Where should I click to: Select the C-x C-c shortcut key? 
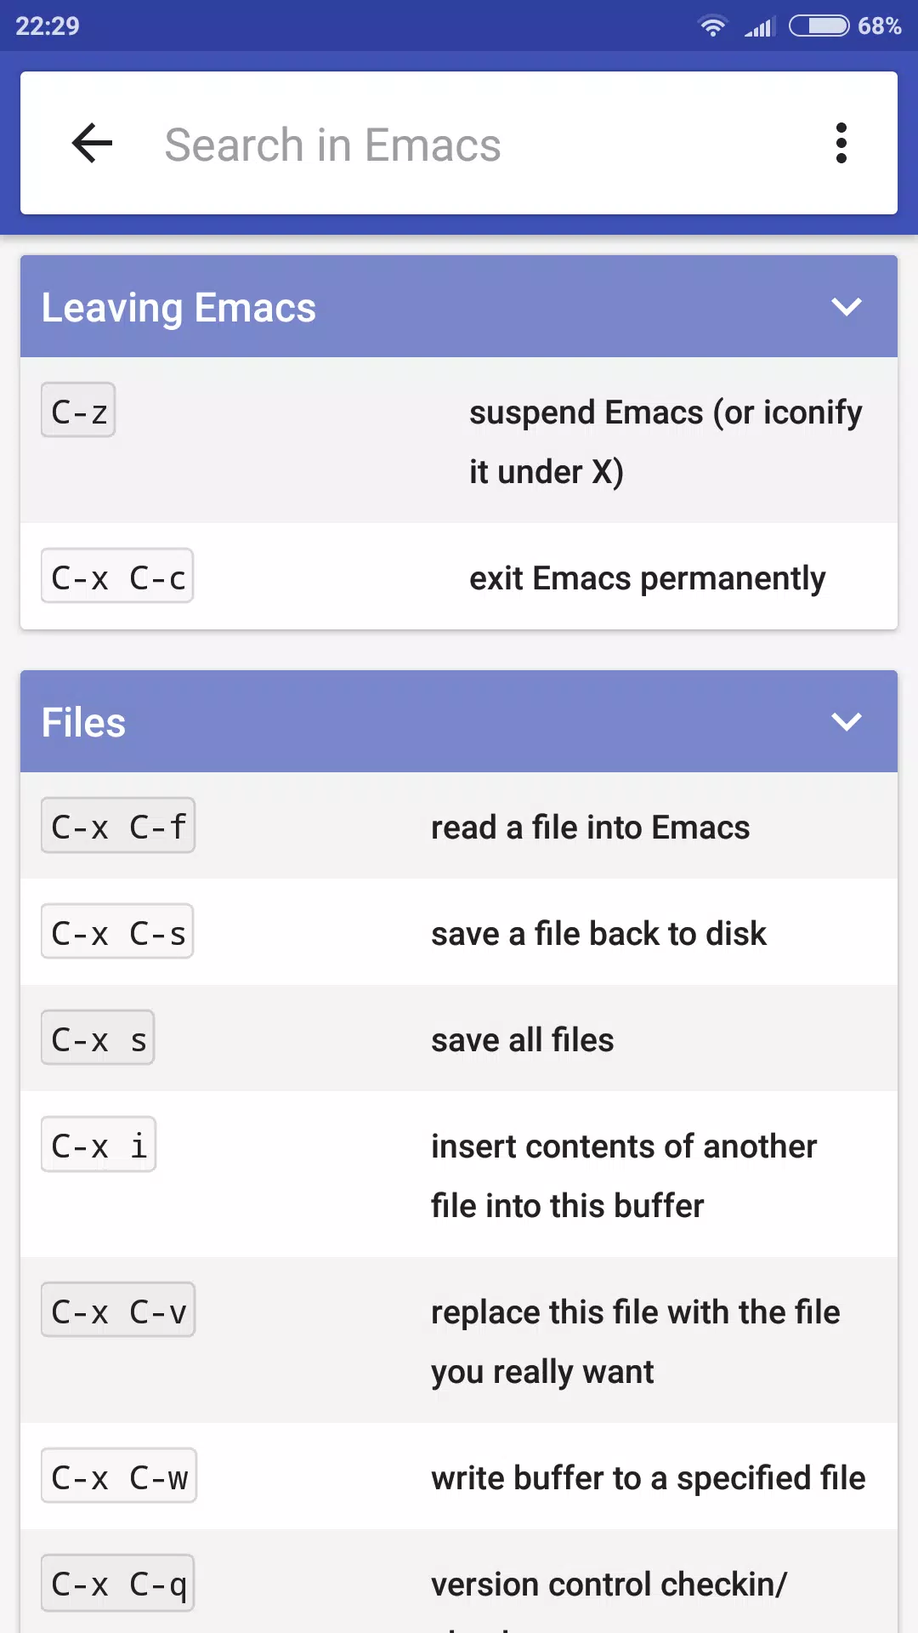click(x=117, y=576)
